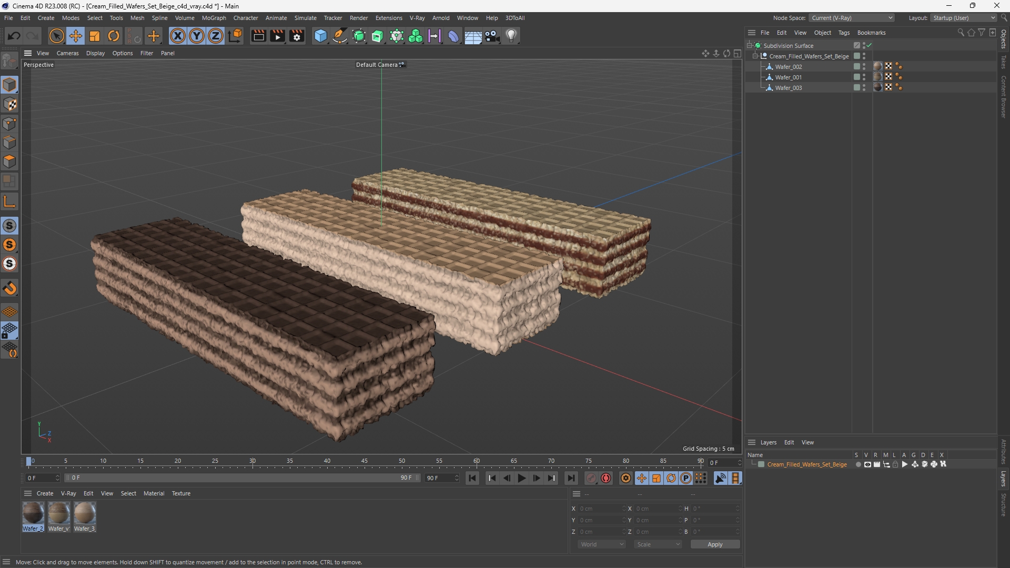Open the V-Ray menu
The width and height of the screenshot is (1010, 568).
tap(417, 18)
